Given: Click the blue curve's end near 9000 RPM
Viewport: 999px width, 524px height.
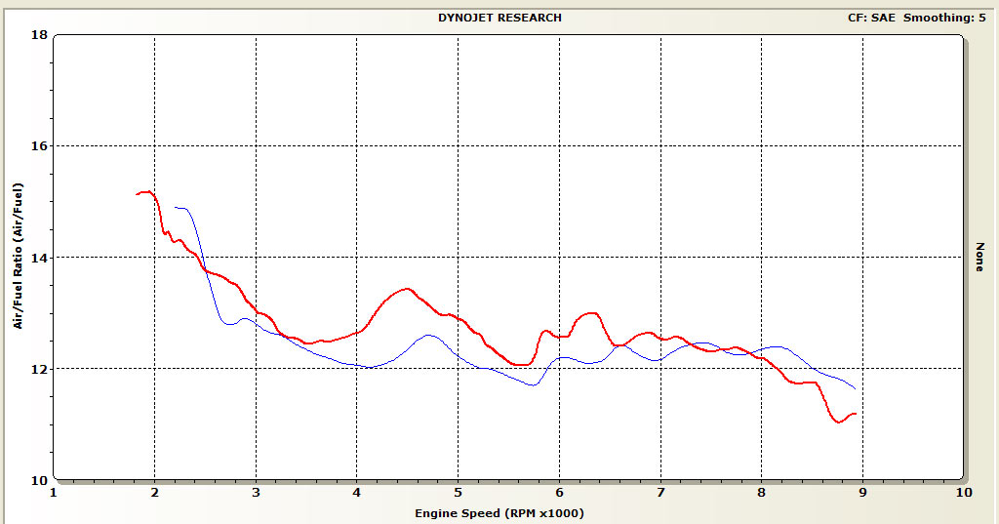Looking at the screenshot, I should point(856,388).
